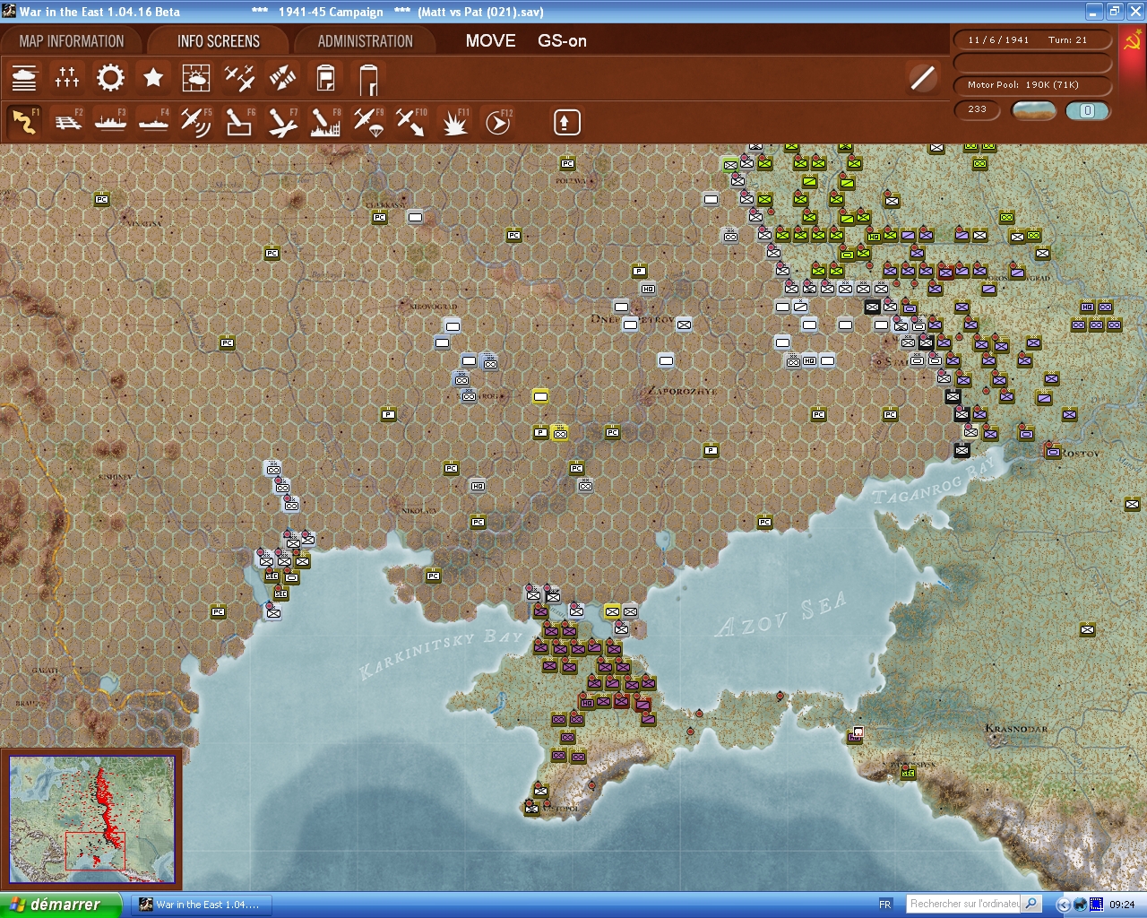The width and height of the screenshot is (1147, 918).
Task: Click the Soviet hammer and sickle flag
Action: coord(1133,41)
